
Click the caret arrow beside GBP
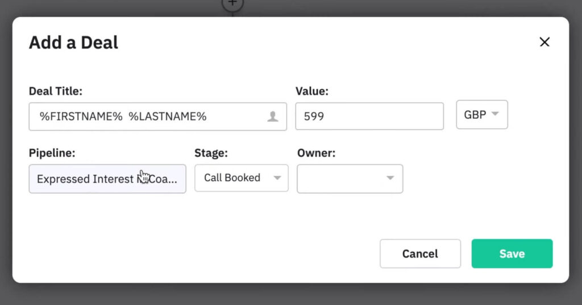(495, 114)
